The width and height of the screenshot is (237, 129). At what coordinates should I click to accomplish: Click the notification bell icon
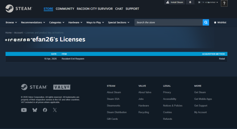pos(190,2)
